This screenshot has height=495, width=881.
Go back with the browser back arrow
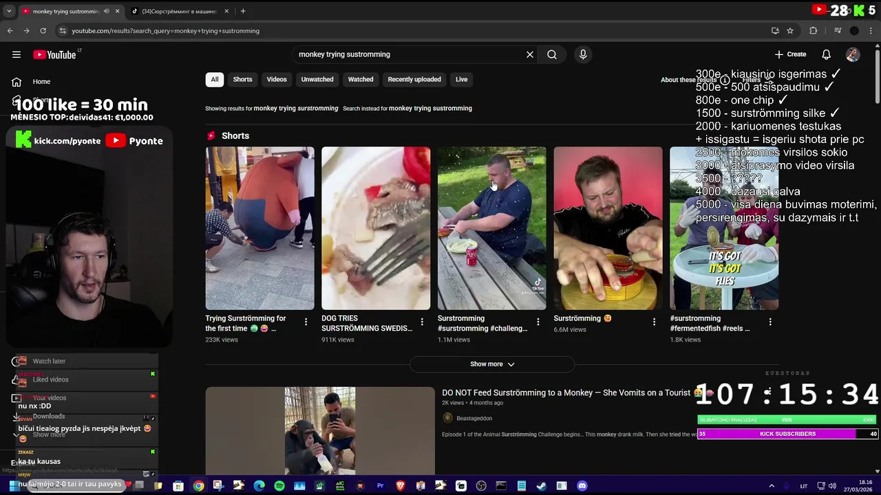point(10,31)
